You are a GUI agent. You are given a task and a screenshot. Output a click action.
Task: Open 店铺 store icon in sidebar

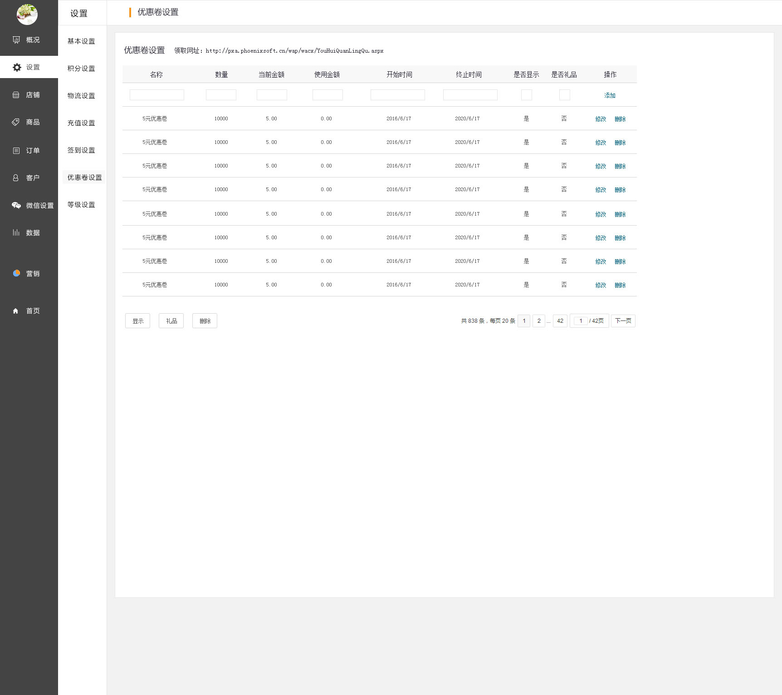(16, 95)
